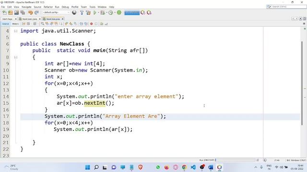
Task: Click the red record macro icon
Action: tap(92, 24)
